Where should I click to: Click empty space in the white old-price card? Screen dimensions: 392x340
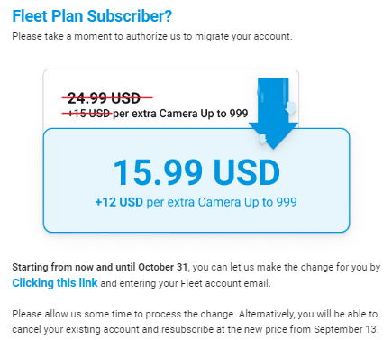(169, 81)
